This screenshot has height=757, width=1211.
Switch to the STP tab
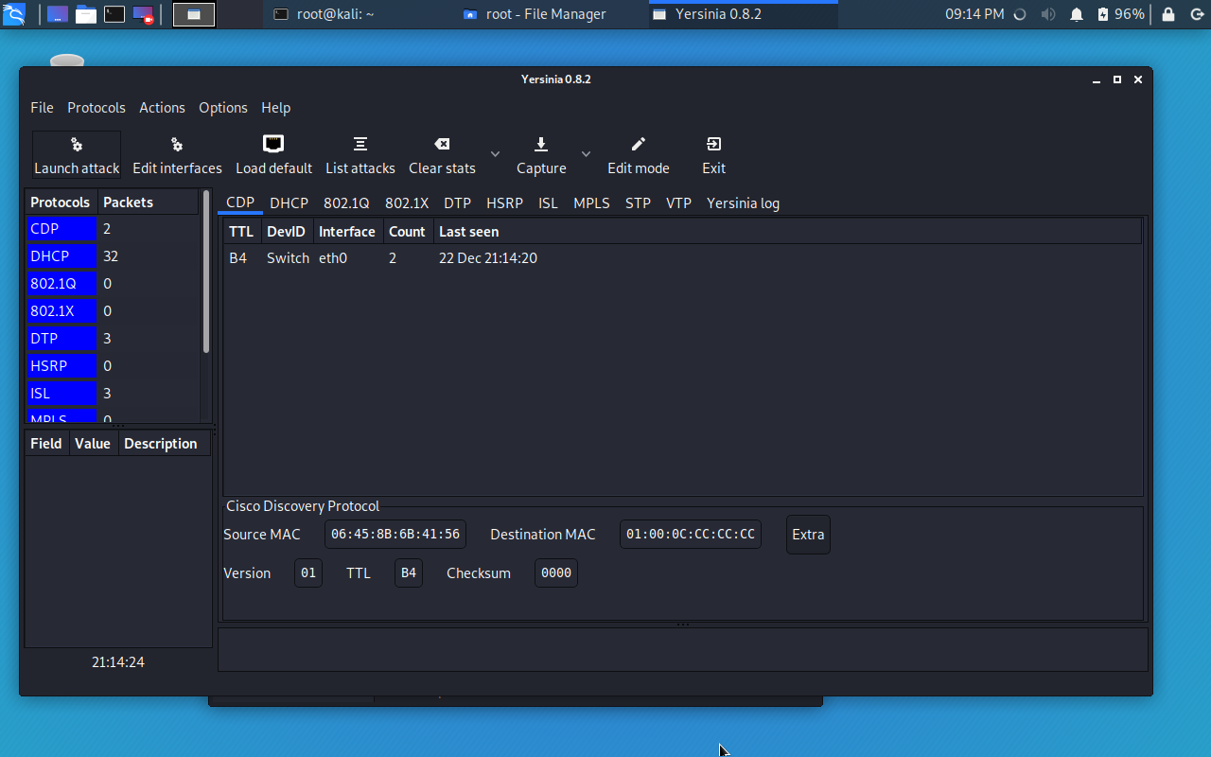638,203
